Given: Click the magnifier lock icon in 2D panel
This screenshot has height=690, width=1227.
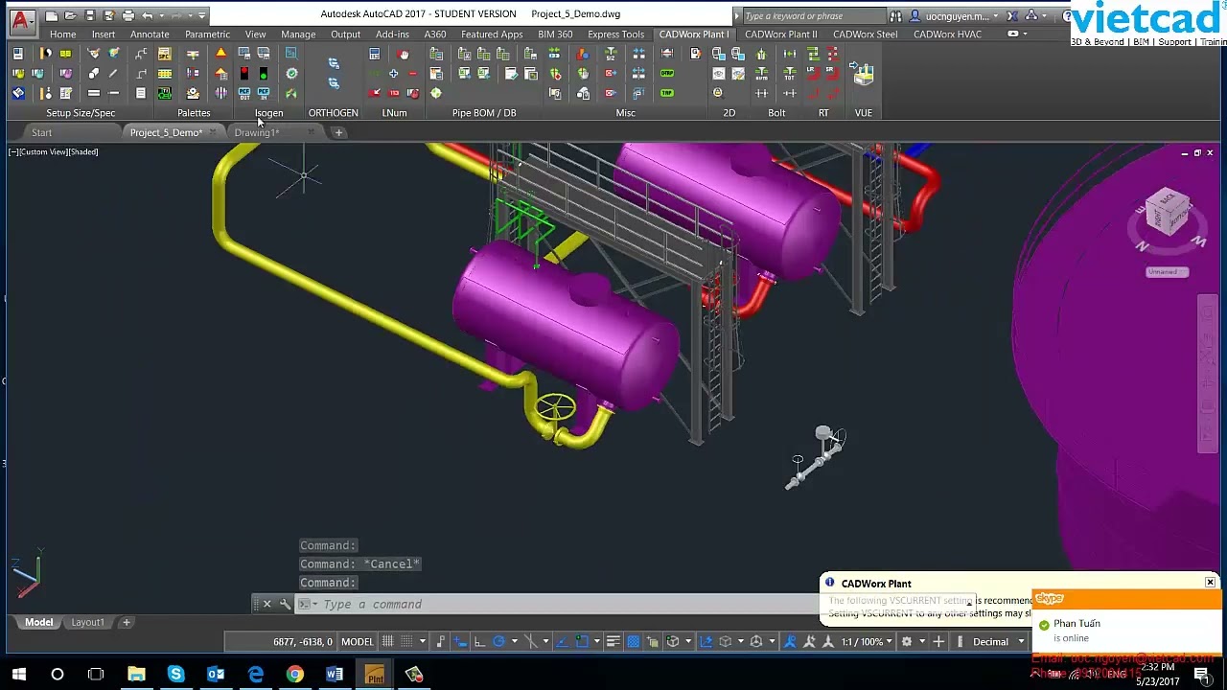Looking at the screenshot, I should [718, 93].
